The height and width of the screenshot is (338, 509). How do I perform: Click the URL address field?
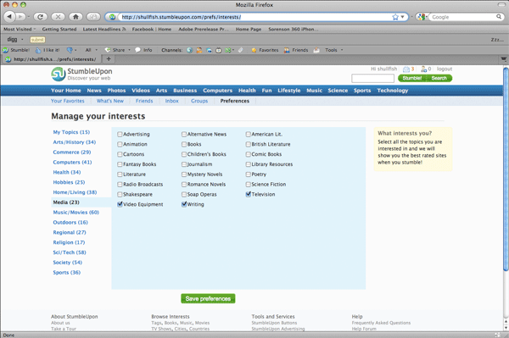coord(255,17)
